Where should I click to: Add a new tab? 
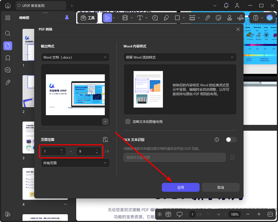[x=72, y=6]
